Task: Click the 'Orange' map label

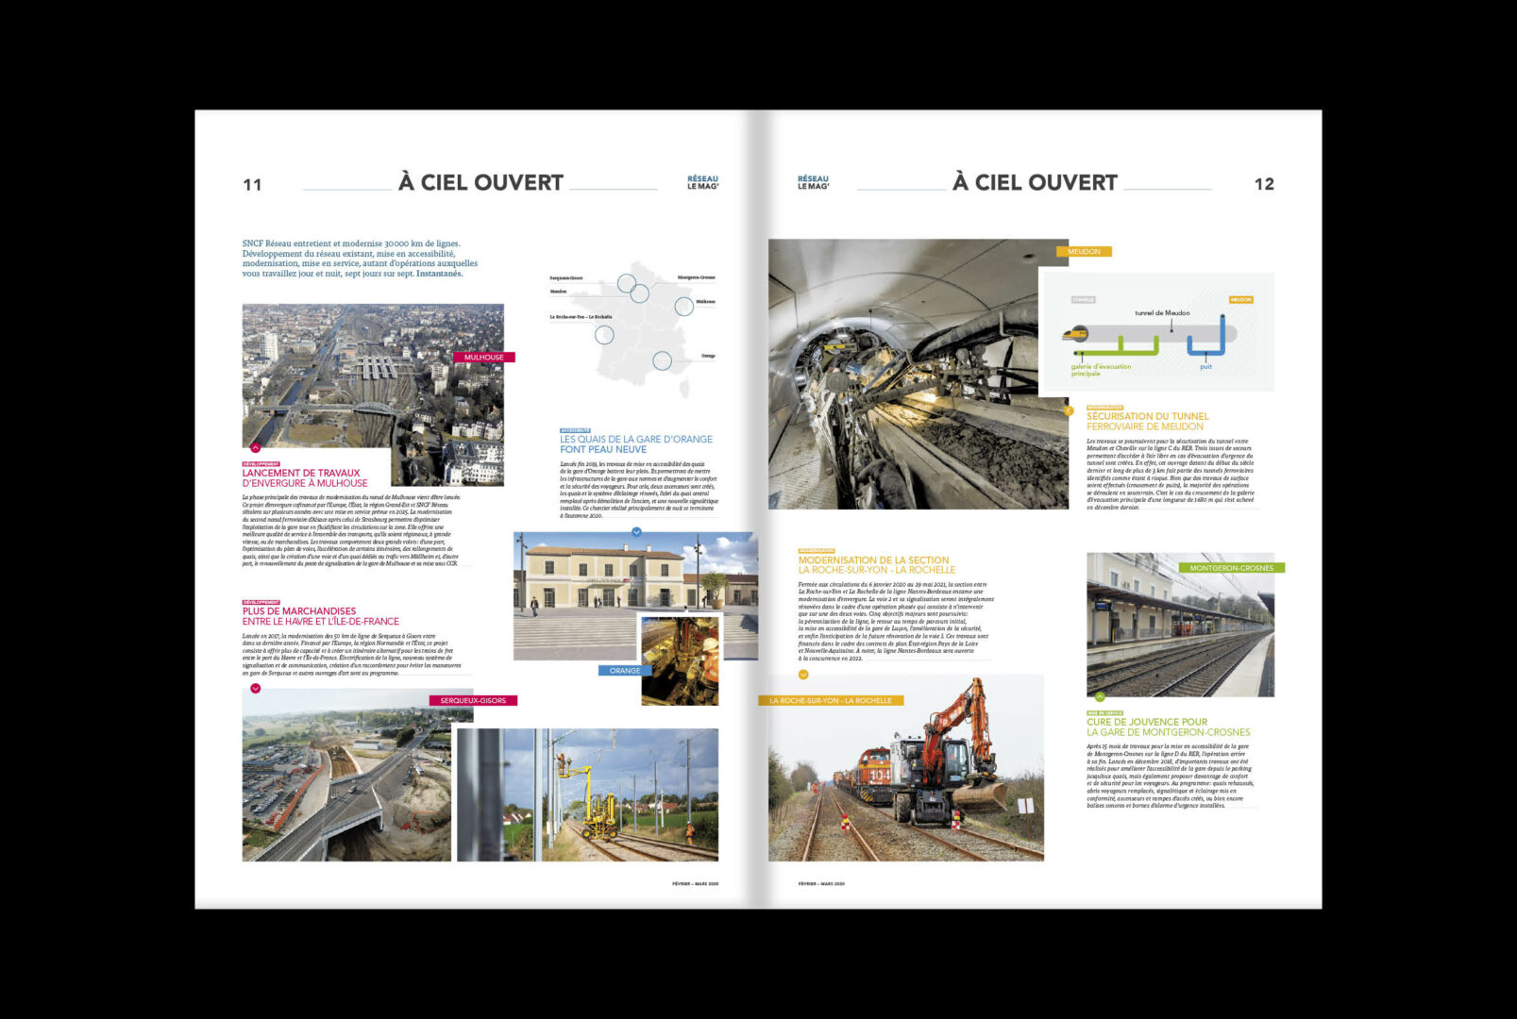Action: (708, 356)
